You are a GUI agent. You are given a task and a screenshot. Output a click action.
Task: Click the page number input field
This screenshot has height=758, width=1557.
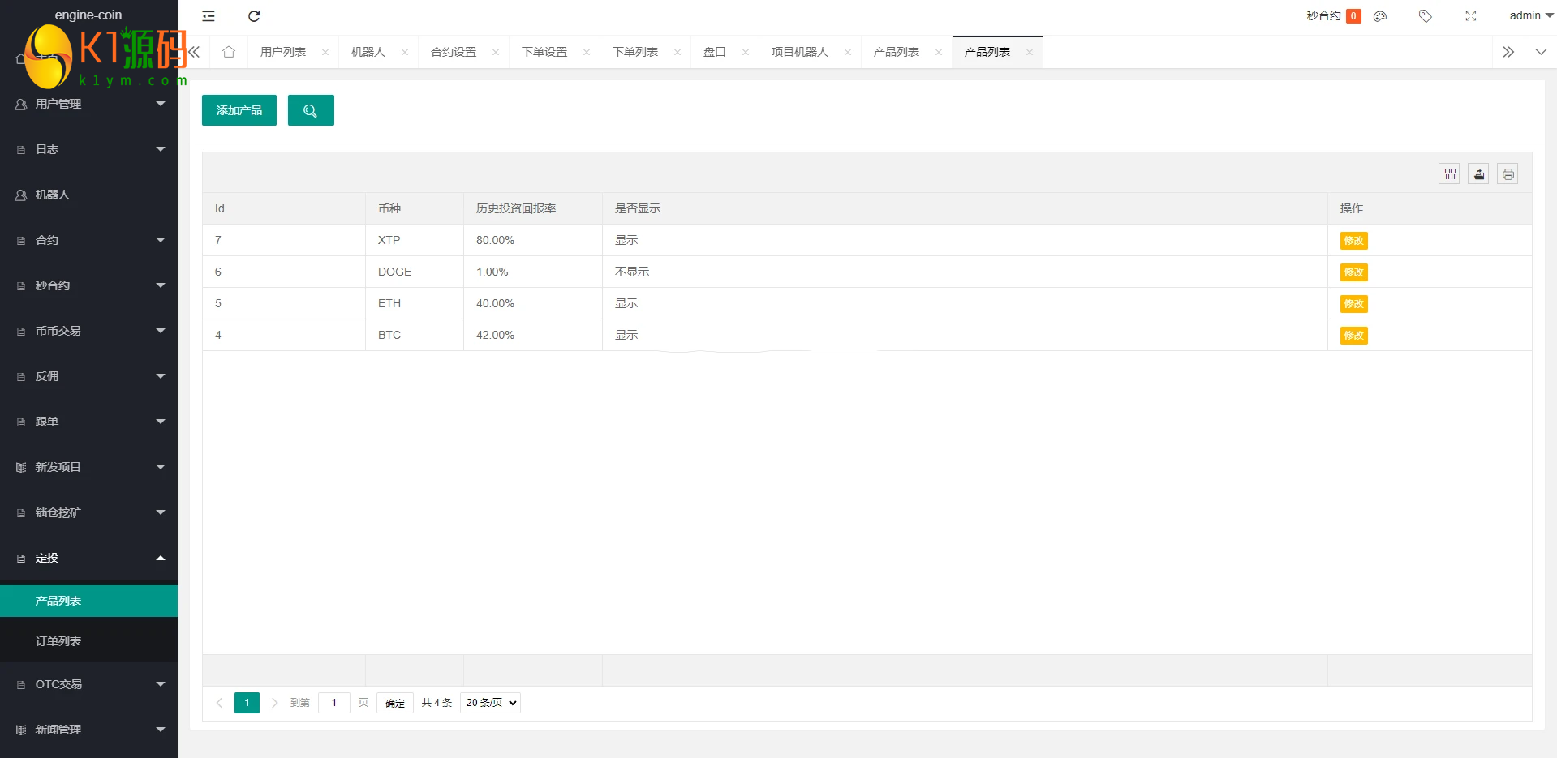tap(333, 703)
